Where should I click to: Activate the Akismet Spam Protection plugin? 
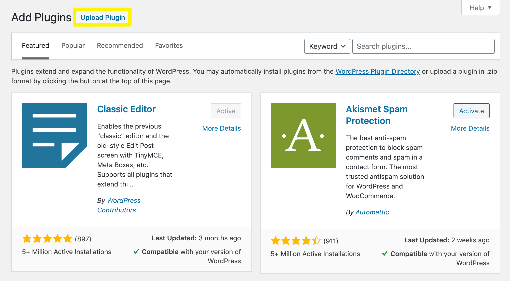[471, 111]
